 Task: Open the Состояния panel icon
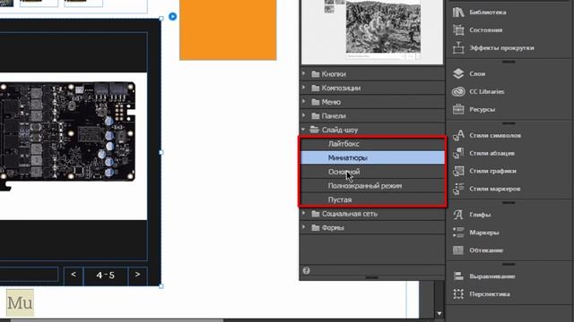coord(458,30)
